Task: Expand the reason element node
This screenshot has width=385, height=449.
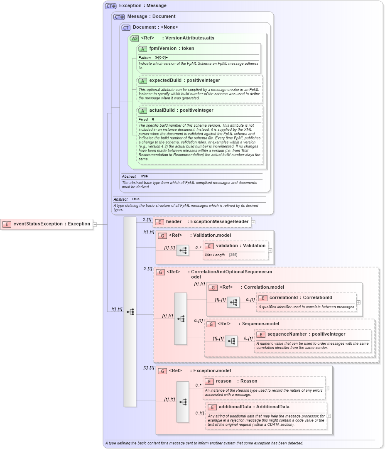Action: point(327,388)
